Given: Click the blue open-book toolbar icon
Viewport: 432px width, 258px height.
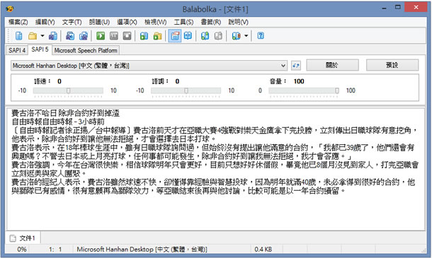Looking at the screenshot, I should (188, 36).
